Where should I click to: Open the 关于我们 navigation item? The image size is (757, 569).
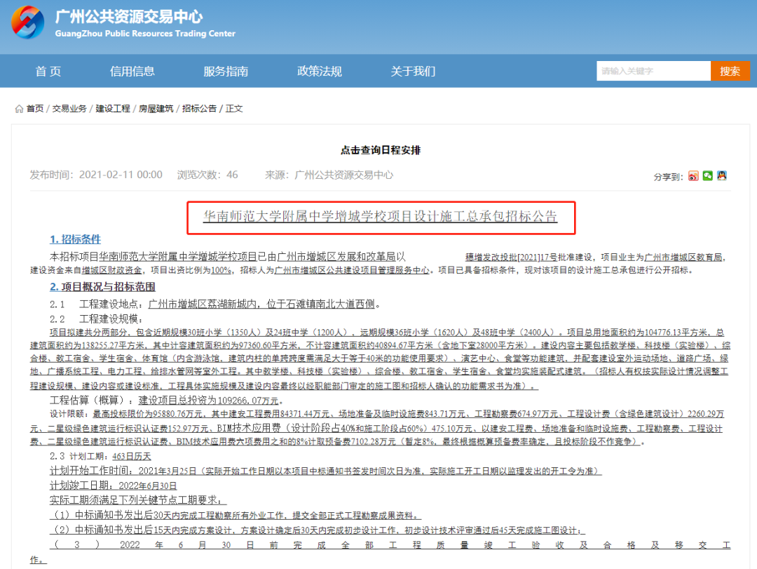pos(413,71)
